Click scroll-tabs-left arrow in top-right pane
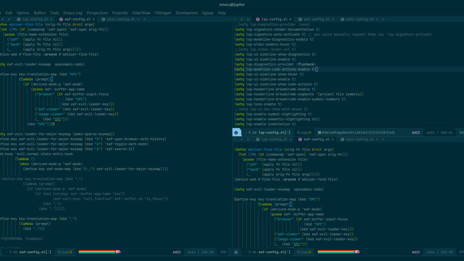 [241, 19]
